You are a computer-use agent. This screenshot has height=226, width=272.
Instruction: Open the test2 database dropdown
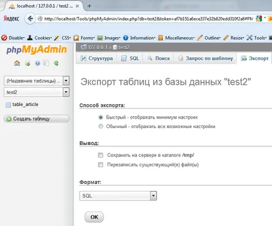pos(36,92)
